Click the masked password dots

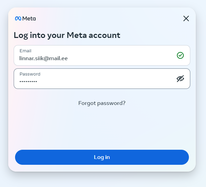[28, 81]
